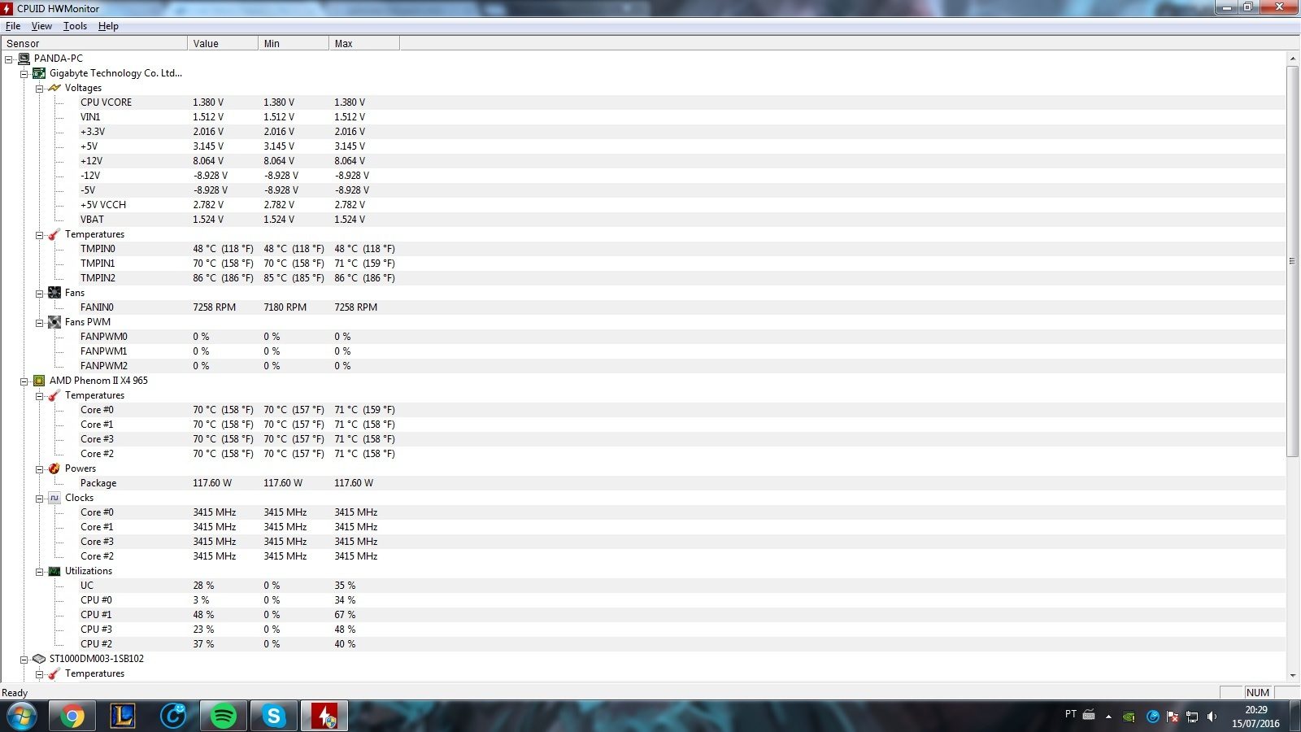This screenshot has height=732, width=1301.
Task: Click the Max column header
Action: coord(363,43)
